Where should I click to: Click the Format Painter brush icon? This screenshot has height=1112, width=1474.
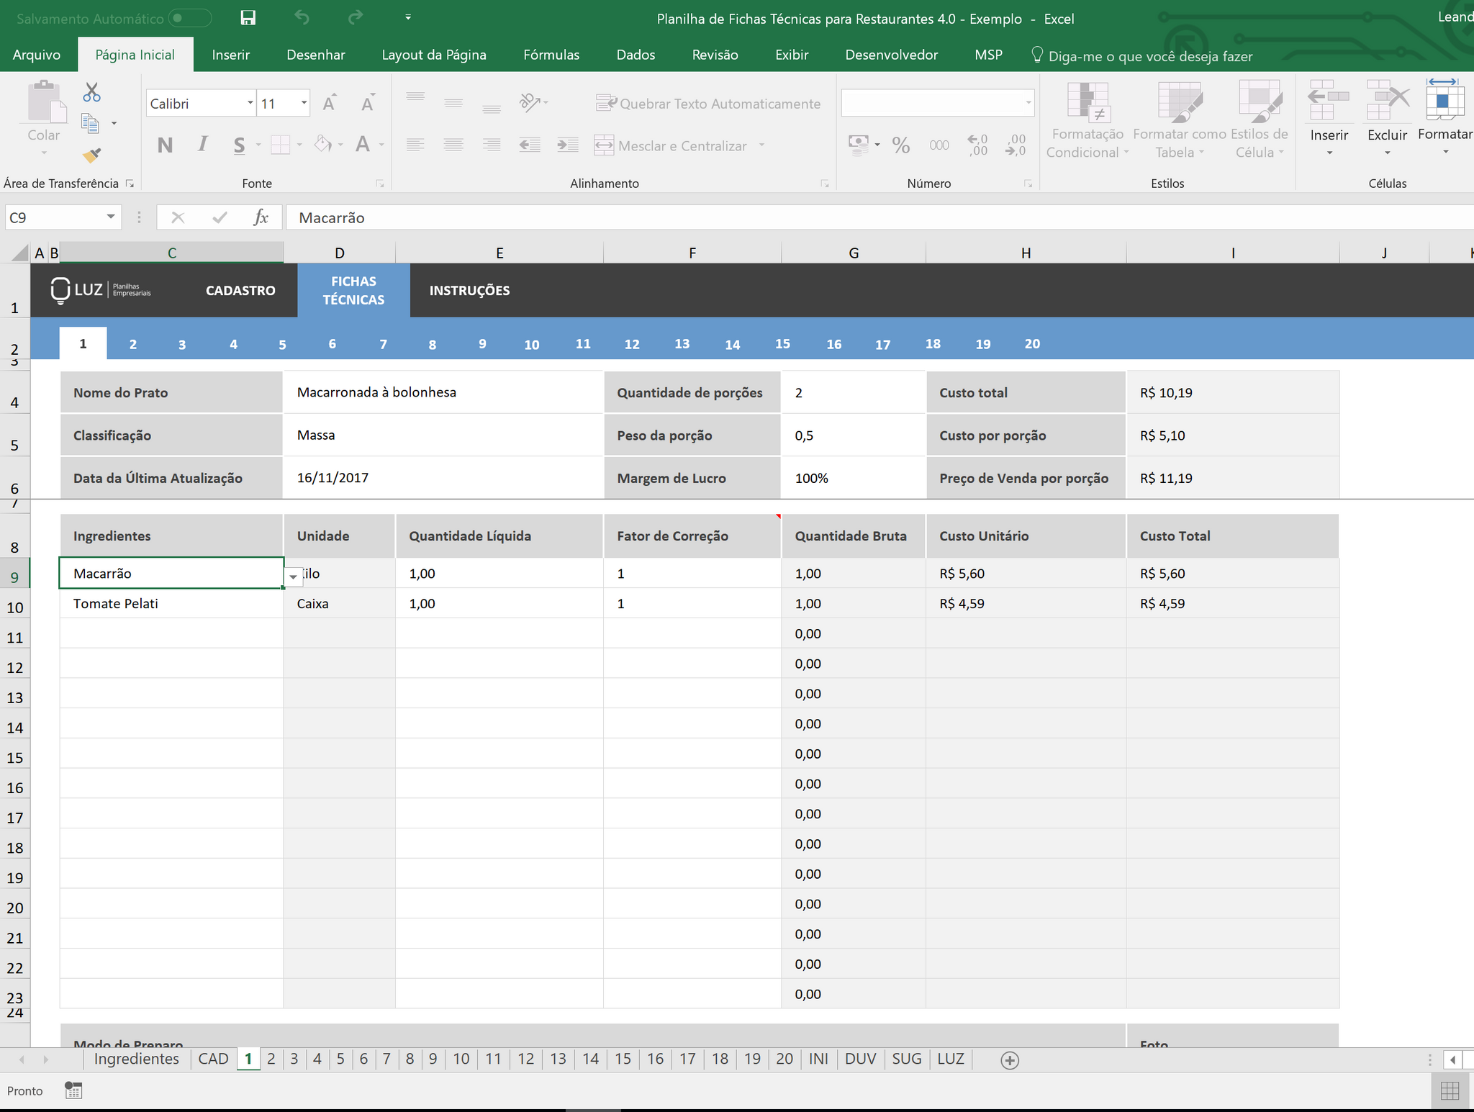tap(91, 155)
